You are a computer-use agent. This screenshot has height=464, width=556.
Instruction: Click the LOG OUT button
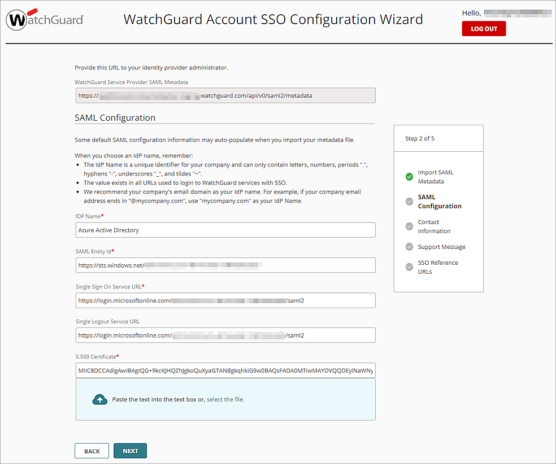tap(484, 28)
